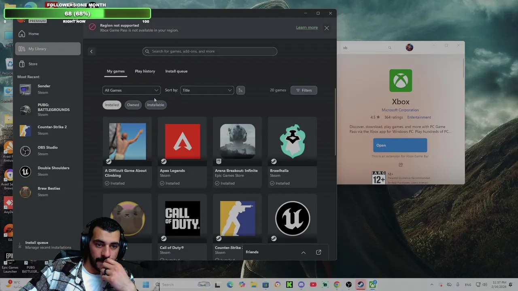Click the Installed status under Apex Legends
The height and width of the screenshot is (291, 518).
(170, 183)
